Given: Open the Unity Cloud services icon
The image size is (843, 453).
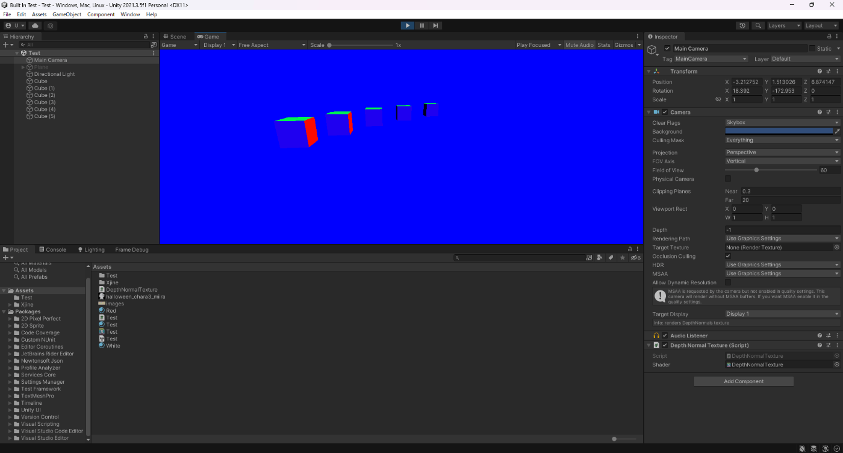Looking at the screenshot, I should coord(35,26).
